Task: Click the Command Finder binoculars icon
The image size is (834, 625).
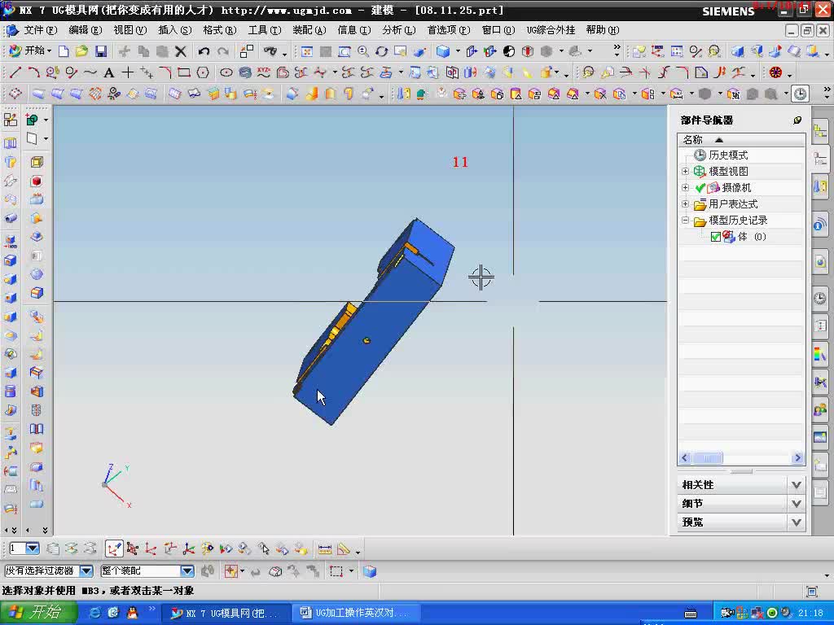Action: pos(270,51)
